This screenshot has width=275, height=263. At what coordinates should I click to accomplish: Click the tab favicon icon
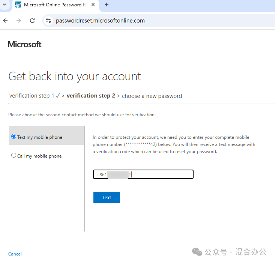tap(18, 5)
